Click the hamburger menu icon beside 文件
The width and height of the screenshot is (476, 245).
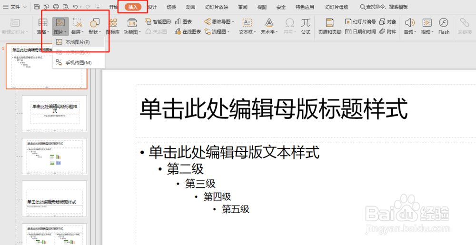6,7
